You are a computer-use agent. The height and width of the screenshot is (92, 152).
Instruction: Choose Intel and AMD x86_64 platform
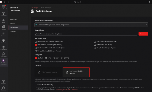(76, 72)
